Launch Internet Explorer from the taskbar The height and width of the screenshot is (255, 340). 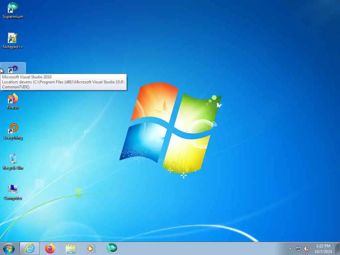(x=30, y=248)
